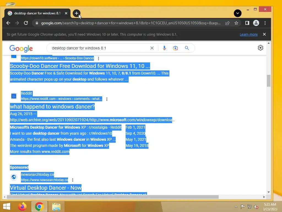
Task: Open a new Chrome tab
Action: pyautogui.click(x=77, y=13)
